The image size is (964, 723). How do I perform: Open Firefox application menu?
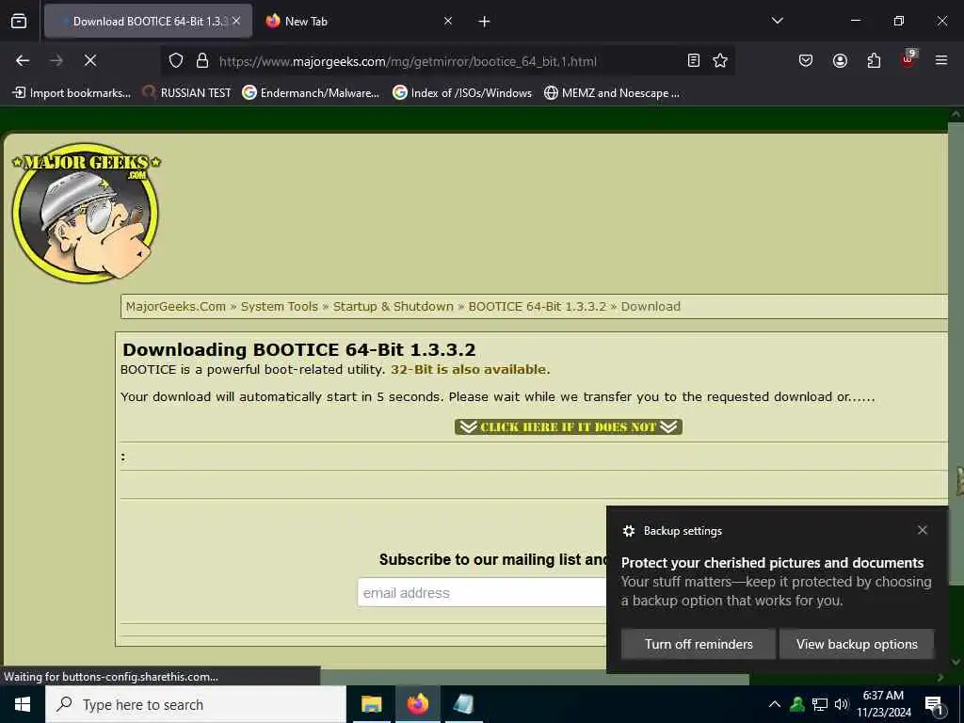(940, 60)
